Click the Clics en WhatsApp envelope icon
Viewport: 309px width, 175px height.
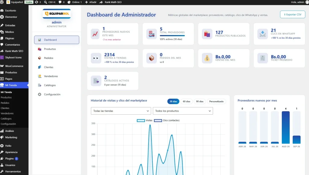[x=263, y=34]
